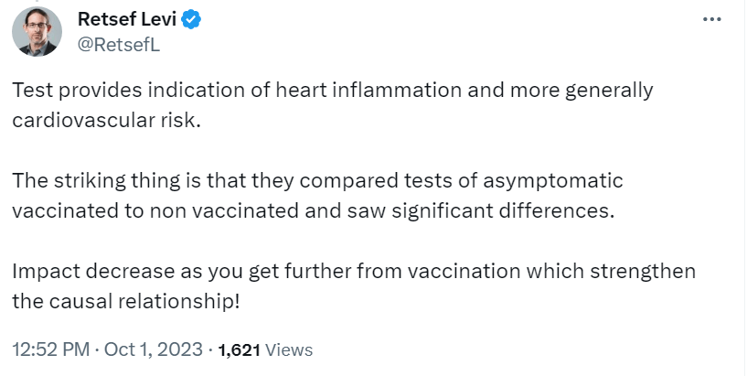
Task: Click the phrase "heart inflammation"
Action: coord(392,91)
